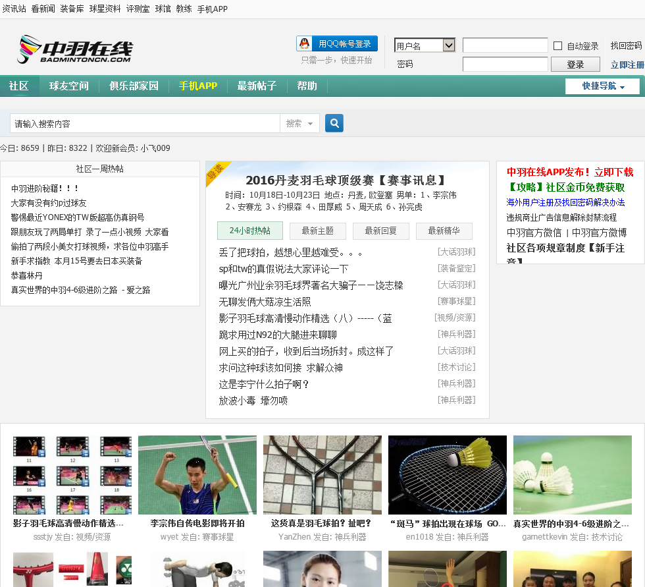The height and width of the screenshot is (587, 645).
Task: Click new member 小飞009 link
Action: tap(155, 148)
